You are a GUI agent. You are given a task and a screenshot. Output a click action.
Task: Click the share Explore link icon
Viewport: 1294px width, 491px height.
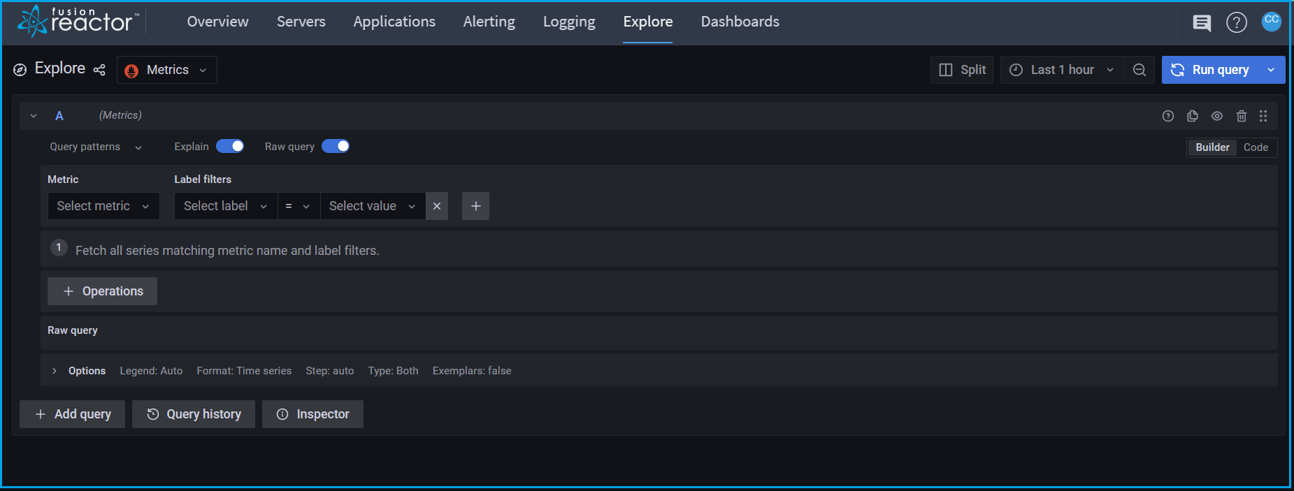[99, 70]
